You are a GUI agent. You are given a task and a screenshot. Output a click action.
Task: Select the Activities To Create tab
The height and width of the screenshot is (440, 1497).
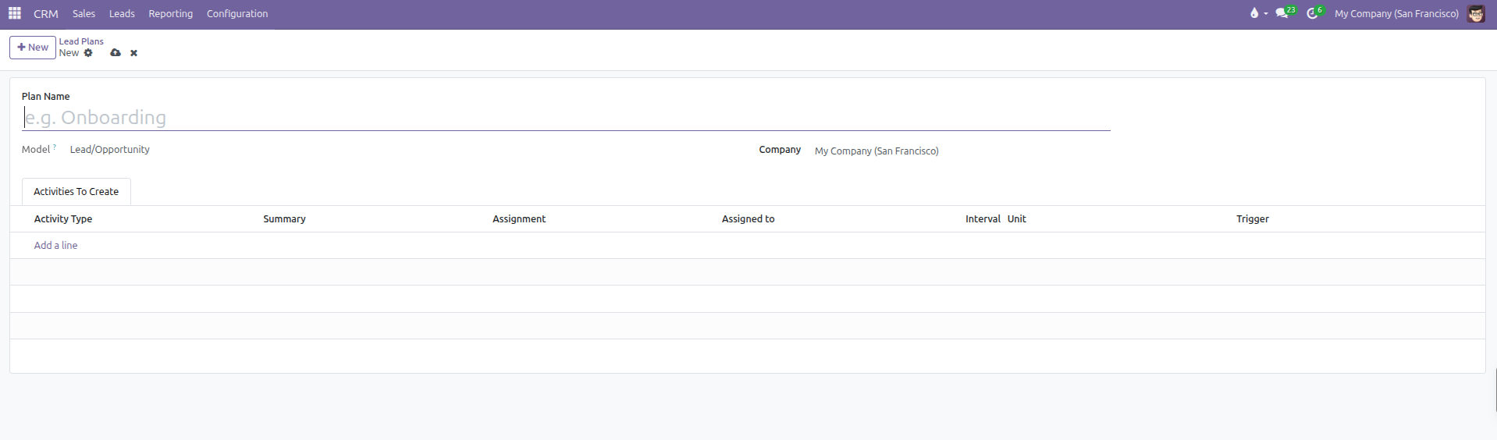click(76, 192)
